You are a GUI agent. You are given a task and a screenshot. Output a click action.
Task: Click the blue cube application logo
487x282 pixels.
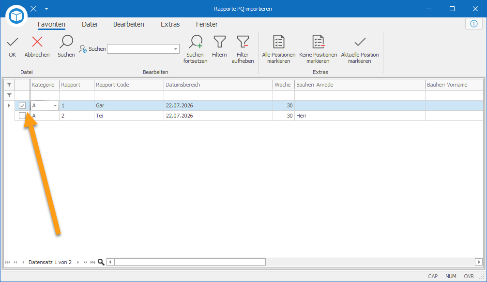coord(16,15)
